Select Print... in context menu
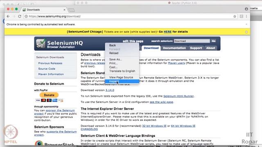Viewport: 262px width, 147px height. 122,63
